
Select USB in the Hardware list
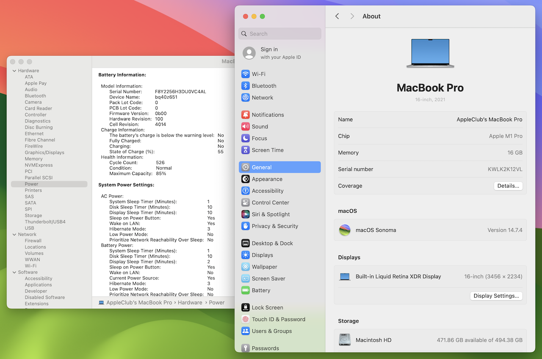coord(29,228)
